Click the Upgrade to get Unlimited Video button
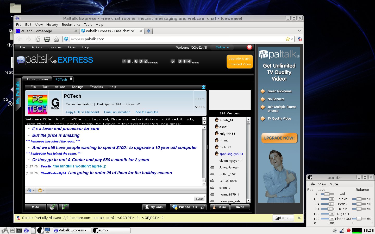The image size is (375, 234). (x=240, y=61)
